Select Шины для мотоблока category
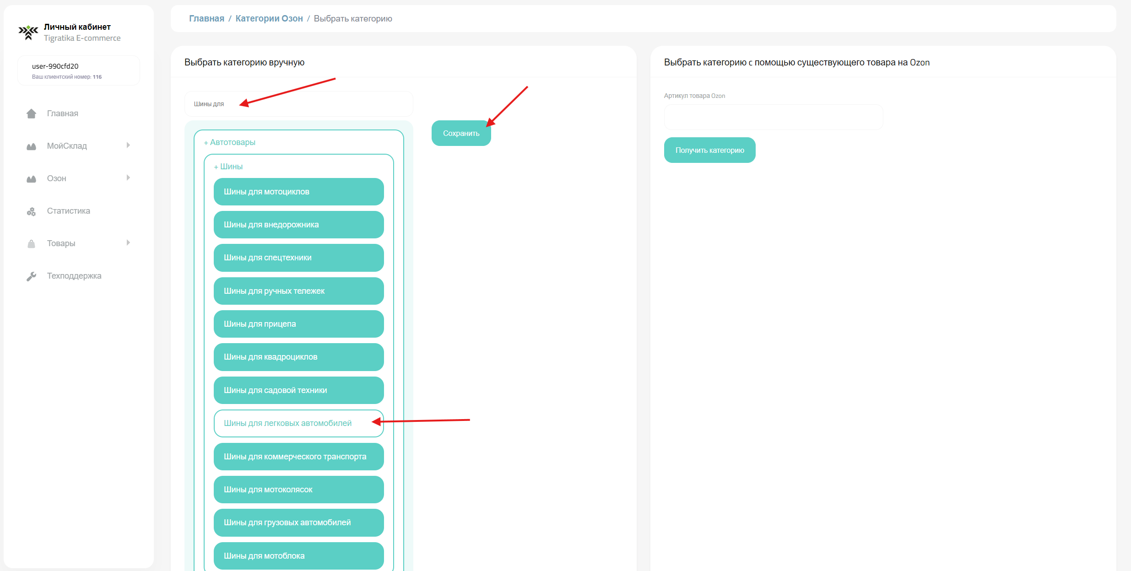 [x=299, y=556]
